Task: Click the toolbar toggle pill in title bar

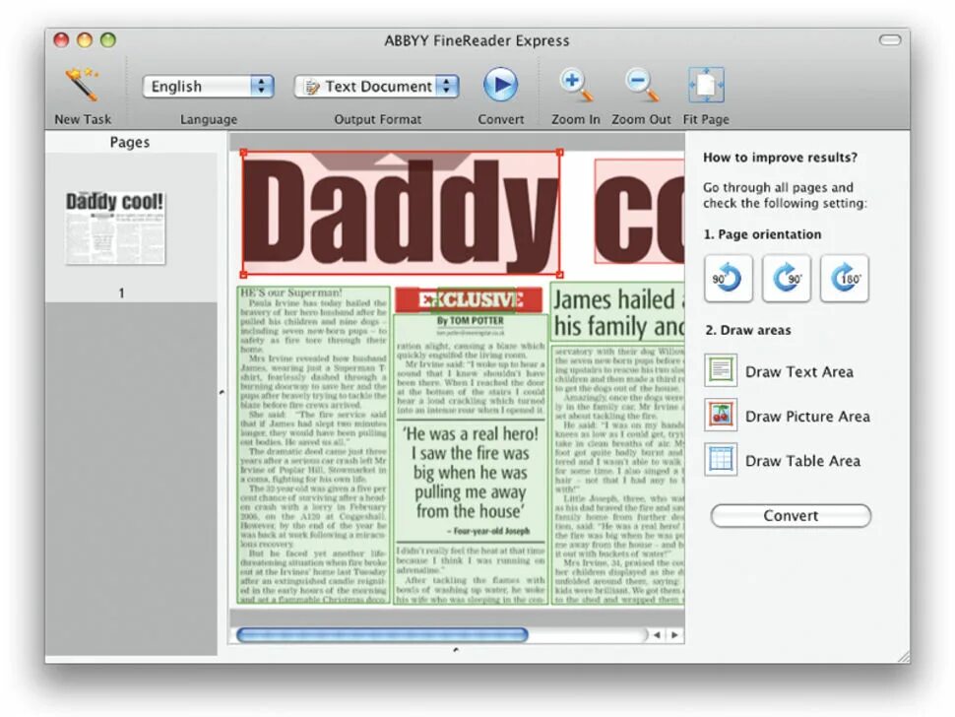Action: 890,40
